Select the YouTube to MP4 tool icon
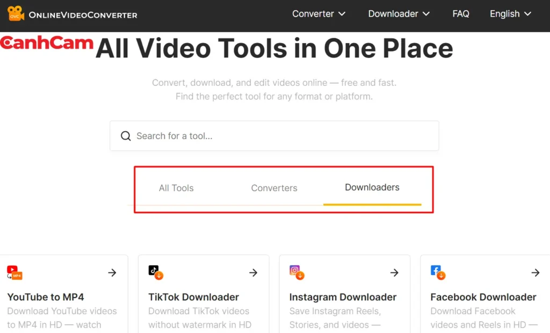550x333 pixels. (15, 272)
